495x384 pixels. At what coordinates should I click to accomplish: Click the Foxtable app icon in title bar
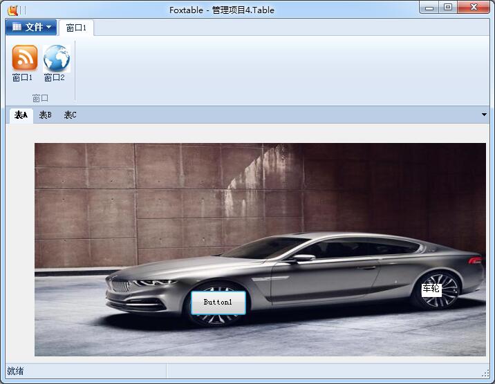click(x=13, y=10)
